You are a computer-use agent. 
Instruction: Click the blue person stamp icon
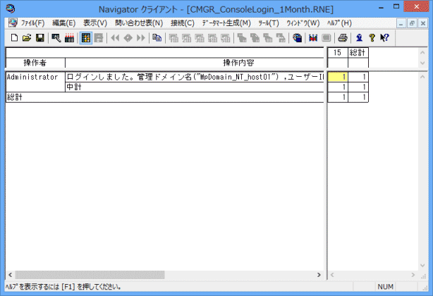point(359,37)
